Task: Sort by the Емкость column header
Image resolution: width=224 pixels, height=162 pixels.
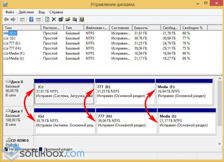Action: coord(146,28)
